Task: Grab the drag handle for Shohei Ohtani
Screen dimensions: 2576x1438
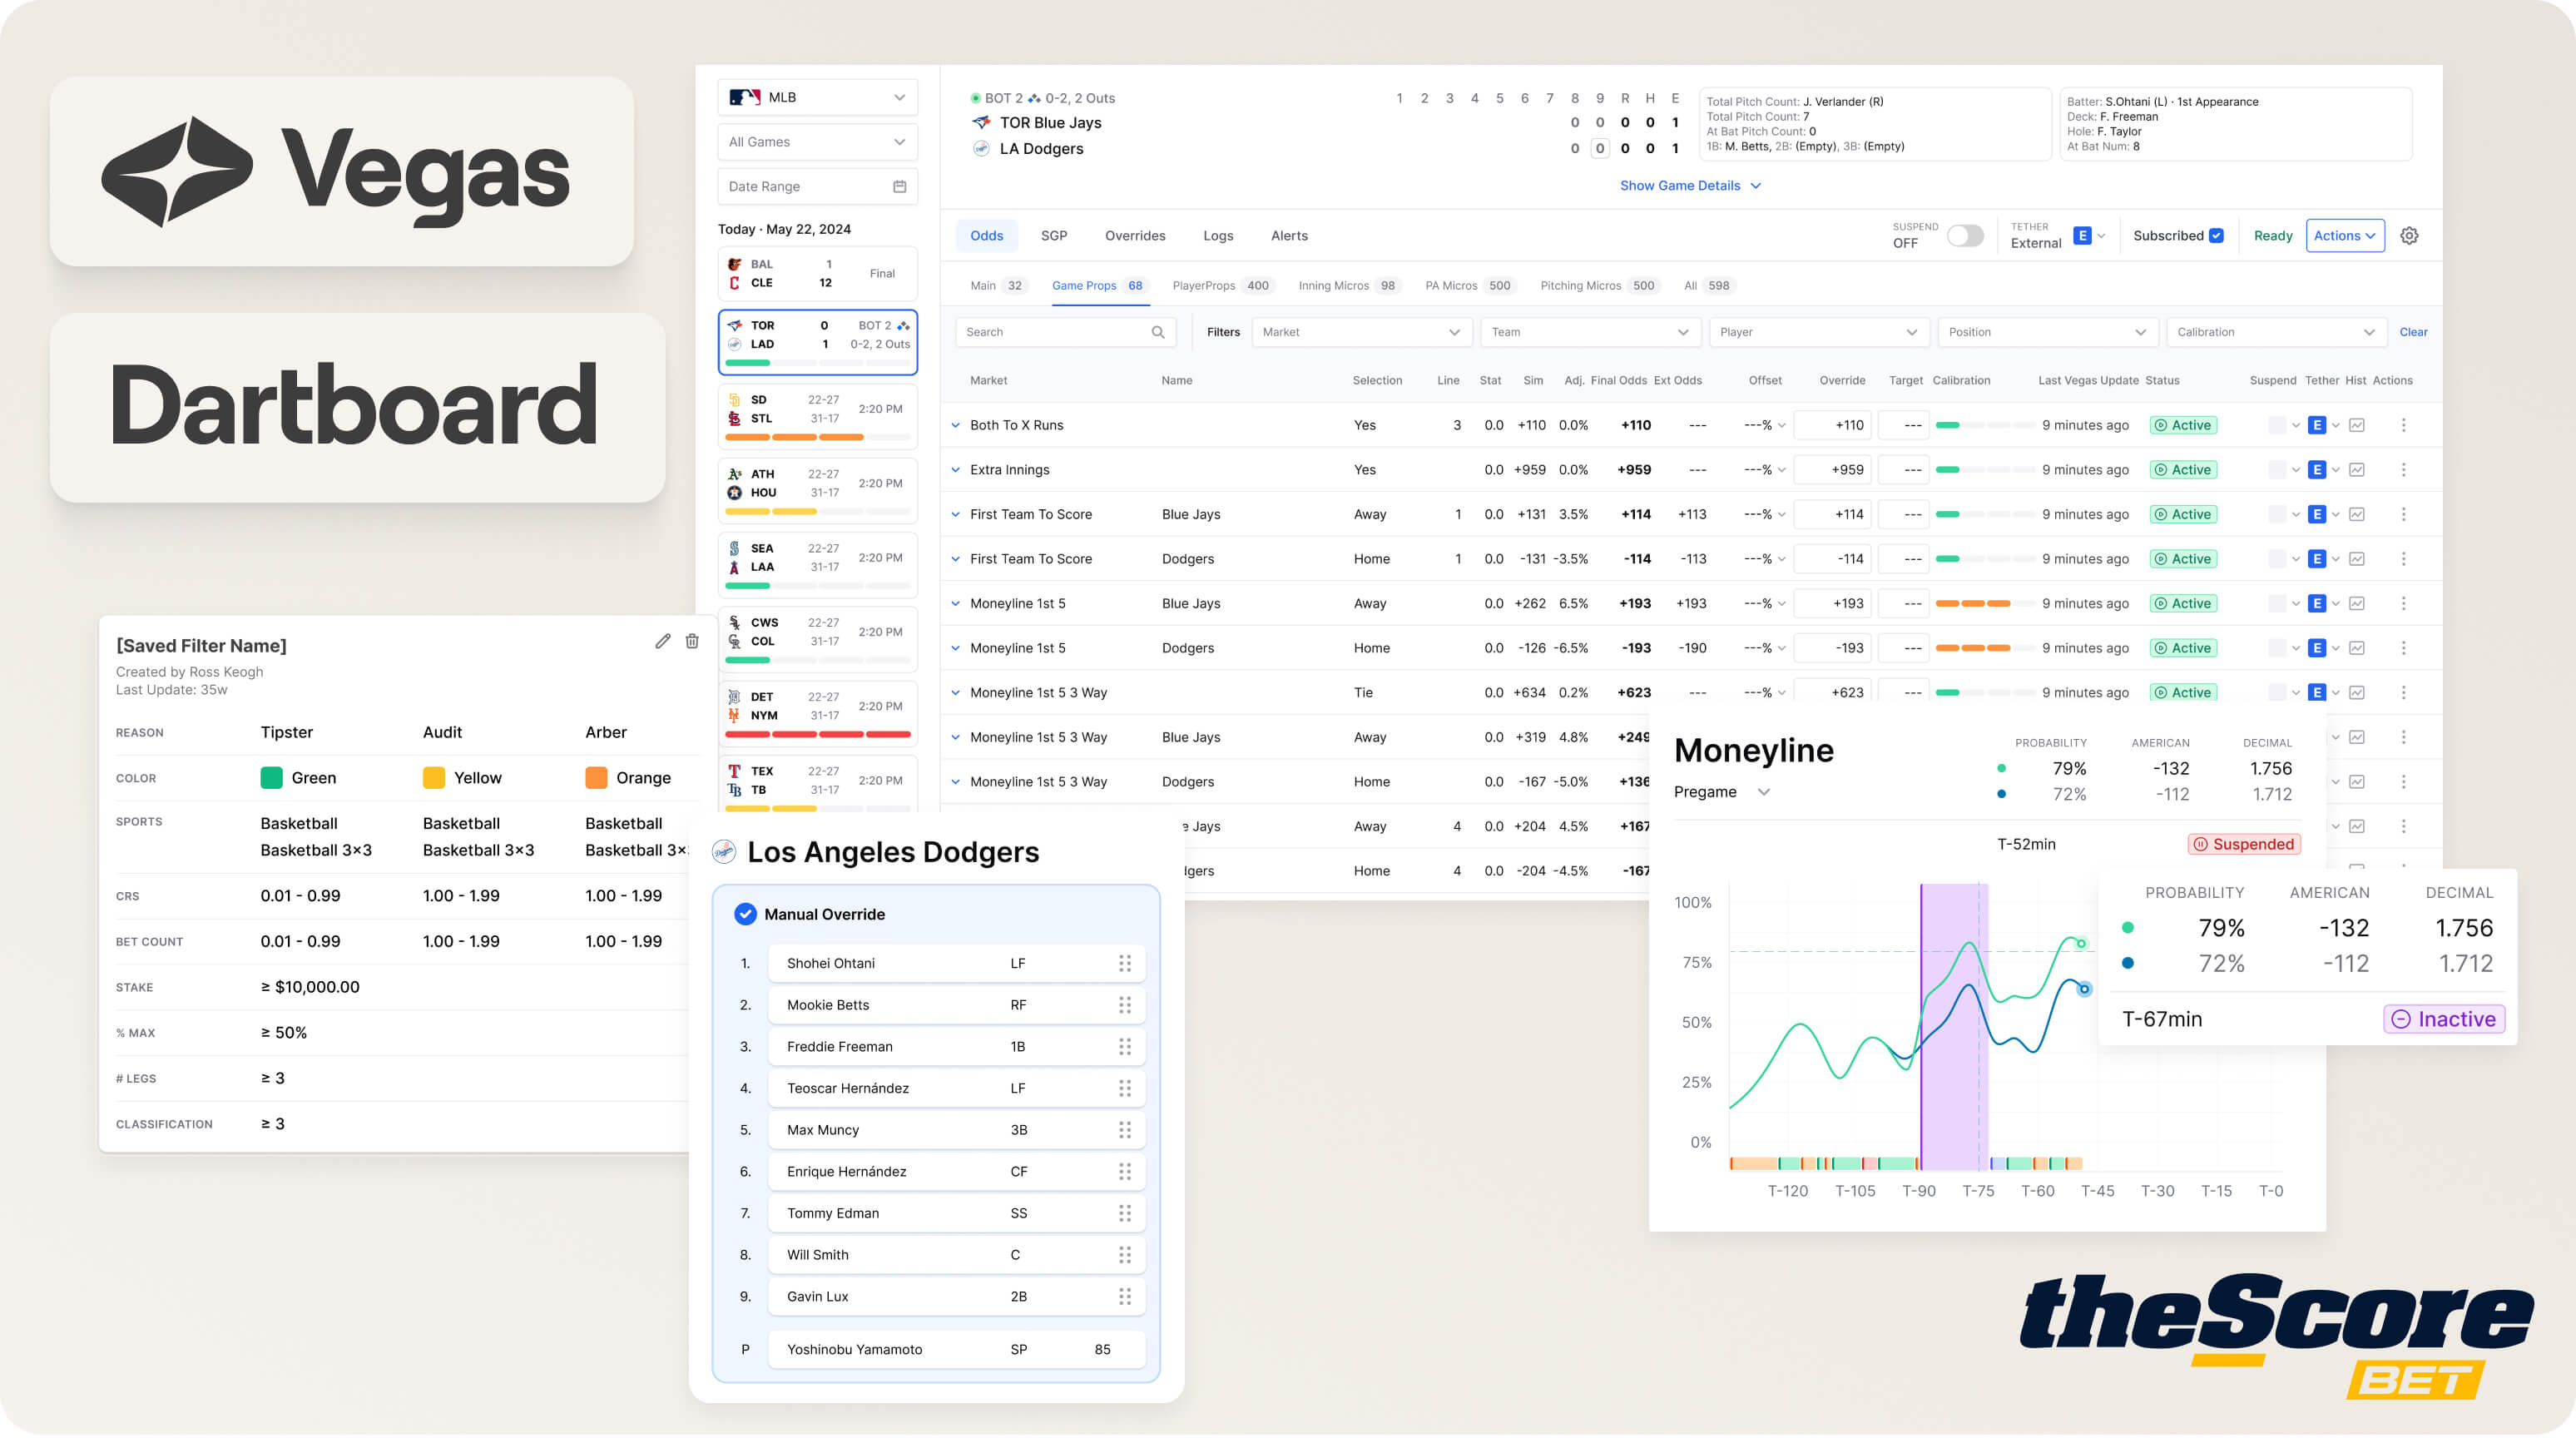Action: coord(1124,963)
